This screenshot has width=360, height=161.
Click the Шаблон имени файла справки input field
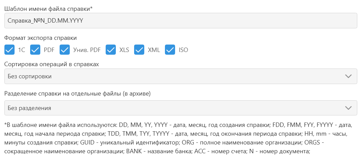180,21
